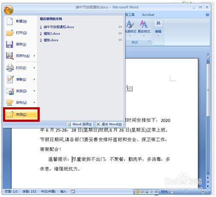Toggle pin for 模板.docx
Screen dimensions: 216x197
[x=120, y=40]
